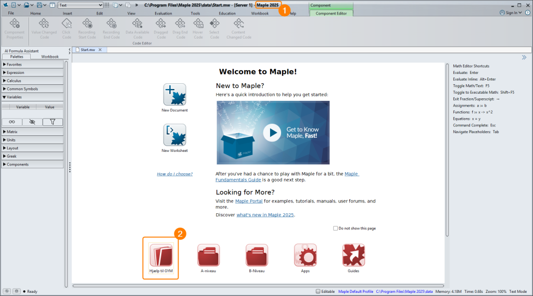This screenshot has height=296, width=533.
Task: Open the Apps gear icon
Action: (x=305, y=255)
